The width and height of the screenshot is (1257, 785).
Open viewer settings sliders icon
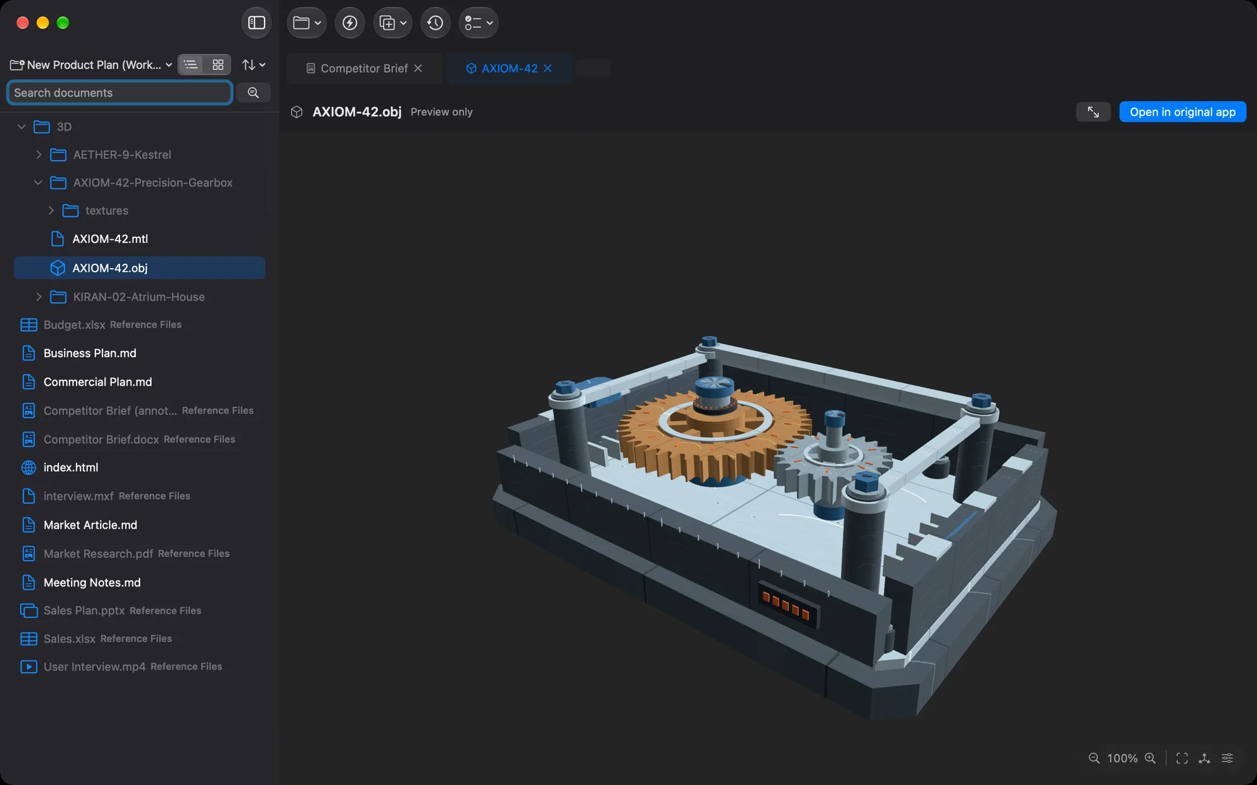pyautogui.click(x=1227, y=759)
